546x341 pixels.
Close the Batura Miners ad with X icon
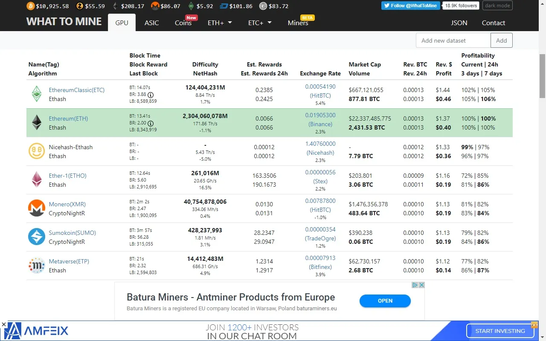[421, 285]
